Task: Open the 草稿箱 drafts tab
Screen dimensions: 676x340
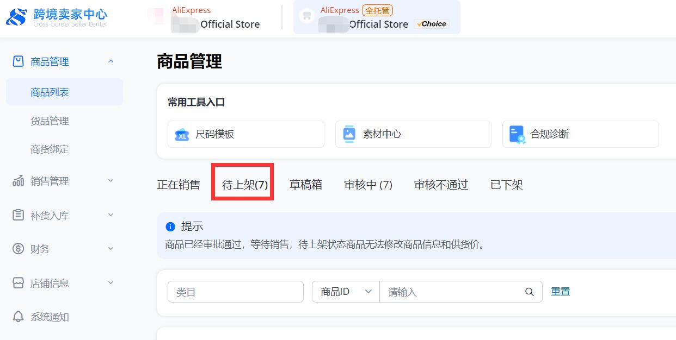Action: click(x=305, y=185)
